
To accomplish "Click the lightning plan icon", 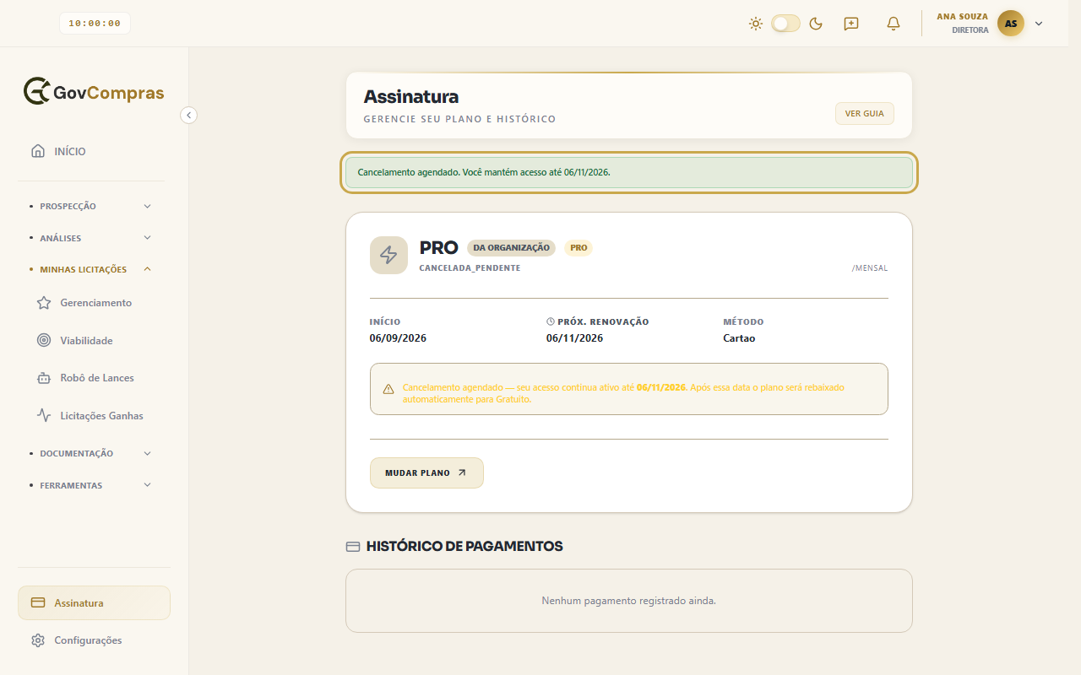I will pyautogui.click(x=388, y=255).
